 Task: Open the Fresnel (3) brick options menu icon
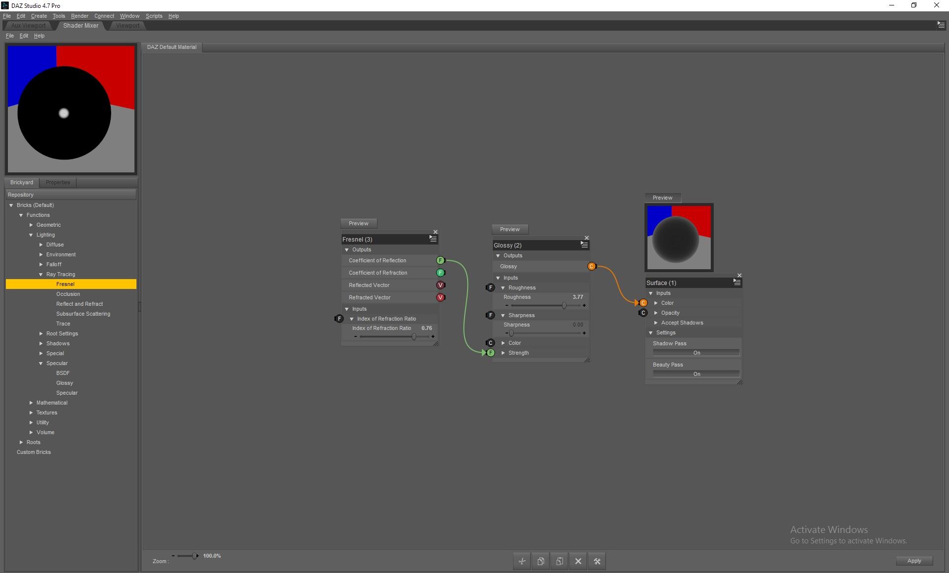pyautogui.click(x=433, y=239)
